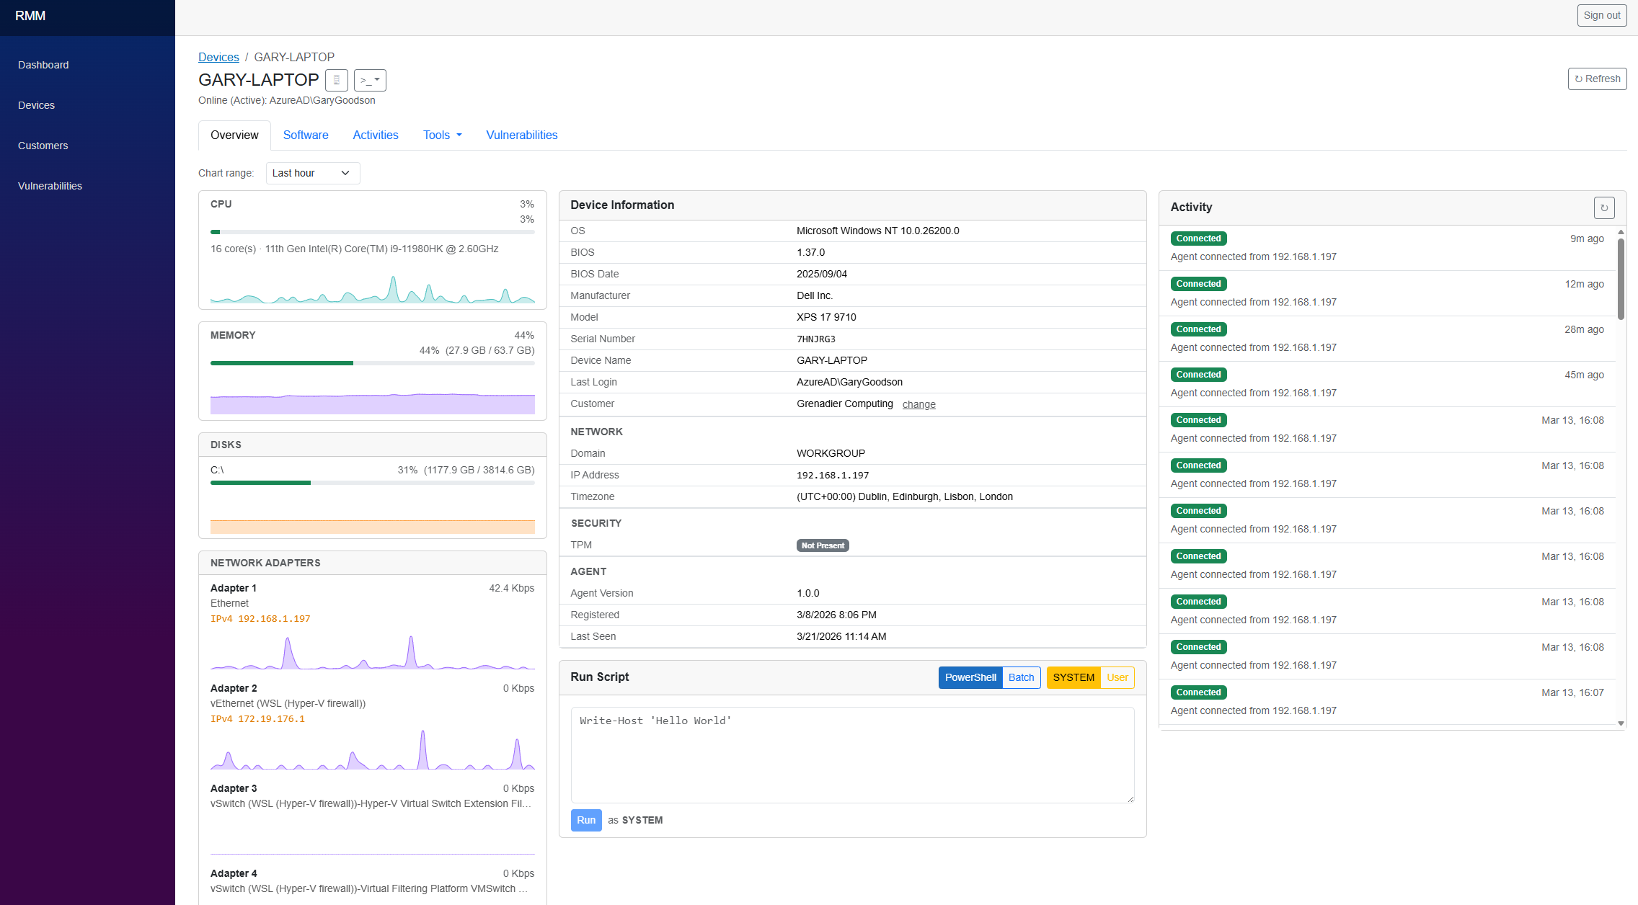The width and height of the screenshot is (1638, 905).
Task: Click the Run button to execute the script
Action: click(x=585, y=820)
